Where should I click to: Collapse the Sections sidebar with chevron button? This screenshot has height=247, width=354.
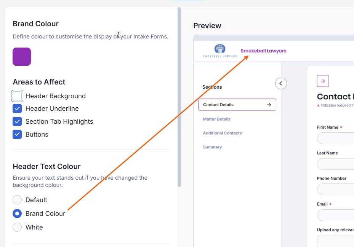point(281,83)
